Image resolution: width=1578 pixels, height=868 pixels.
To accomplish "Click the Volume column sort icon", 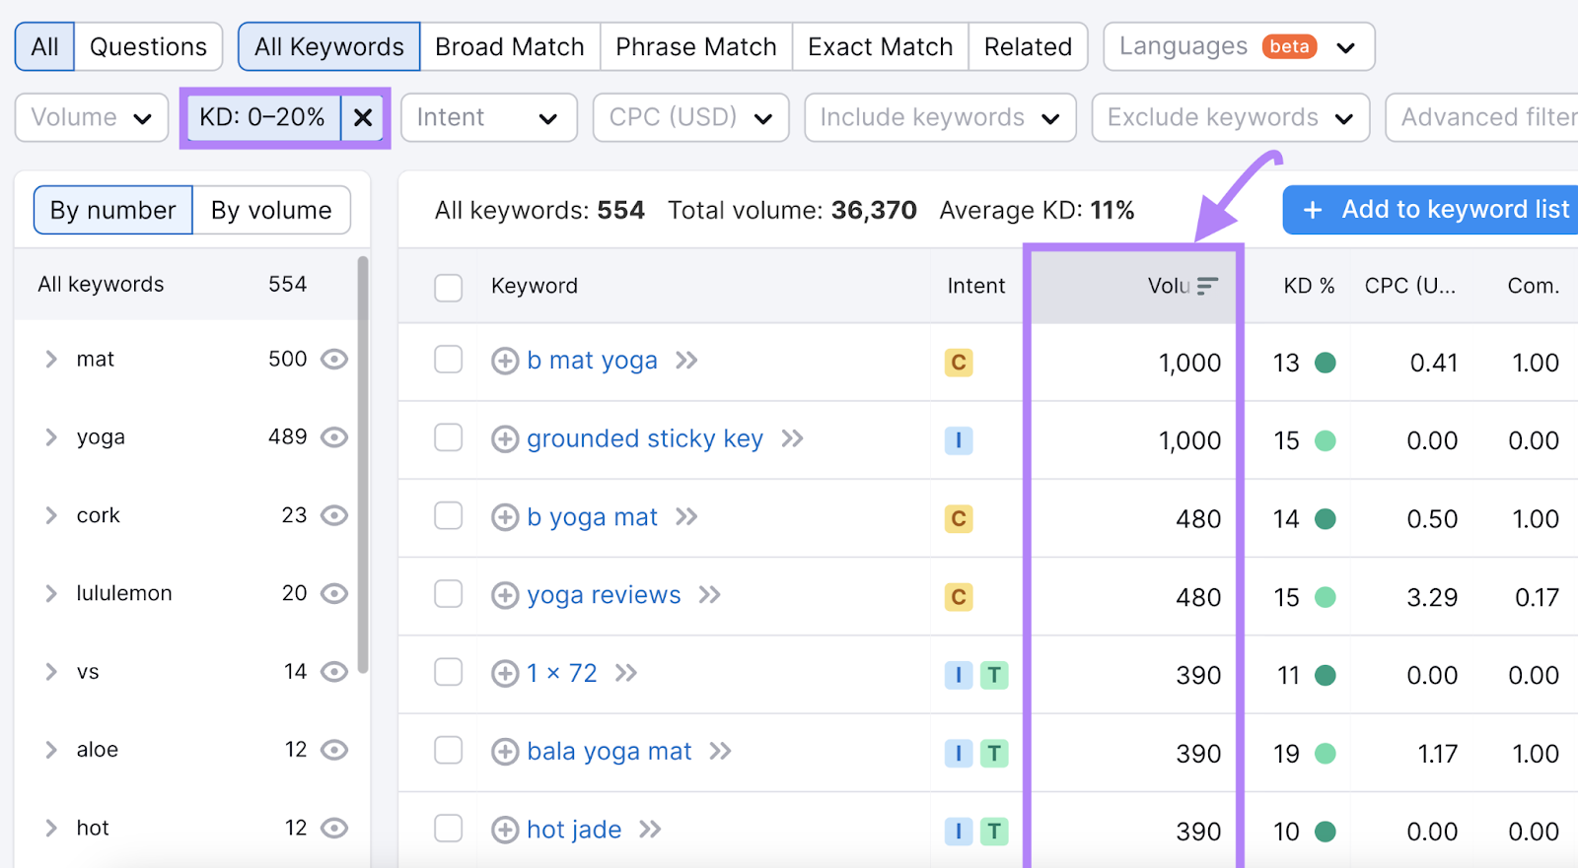I will pyautogui.click(x=1207, y=286).
